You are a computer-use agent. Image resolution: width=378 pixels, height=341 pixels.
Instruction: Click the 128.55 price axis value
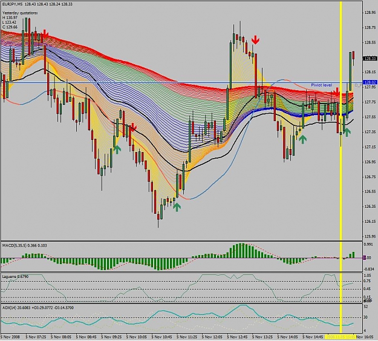pyautogui.click(x=370, y=42)
